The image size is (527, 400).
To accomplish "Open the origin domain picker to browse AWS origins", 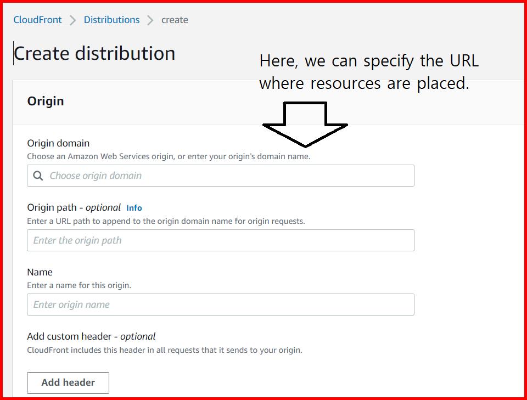I will point(220,175).
